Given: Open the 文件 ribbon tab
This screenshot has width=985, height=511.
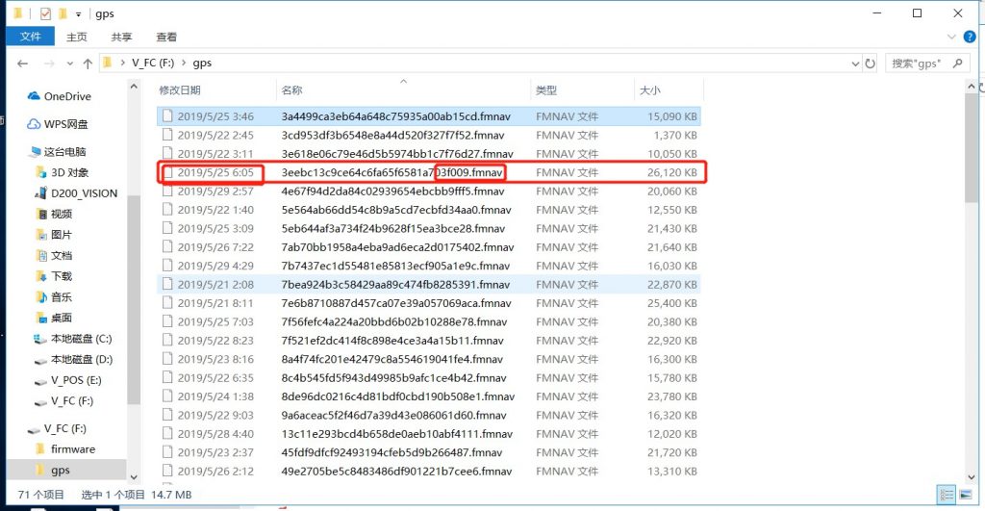Looking at the screenshot, I should point(30,37).
